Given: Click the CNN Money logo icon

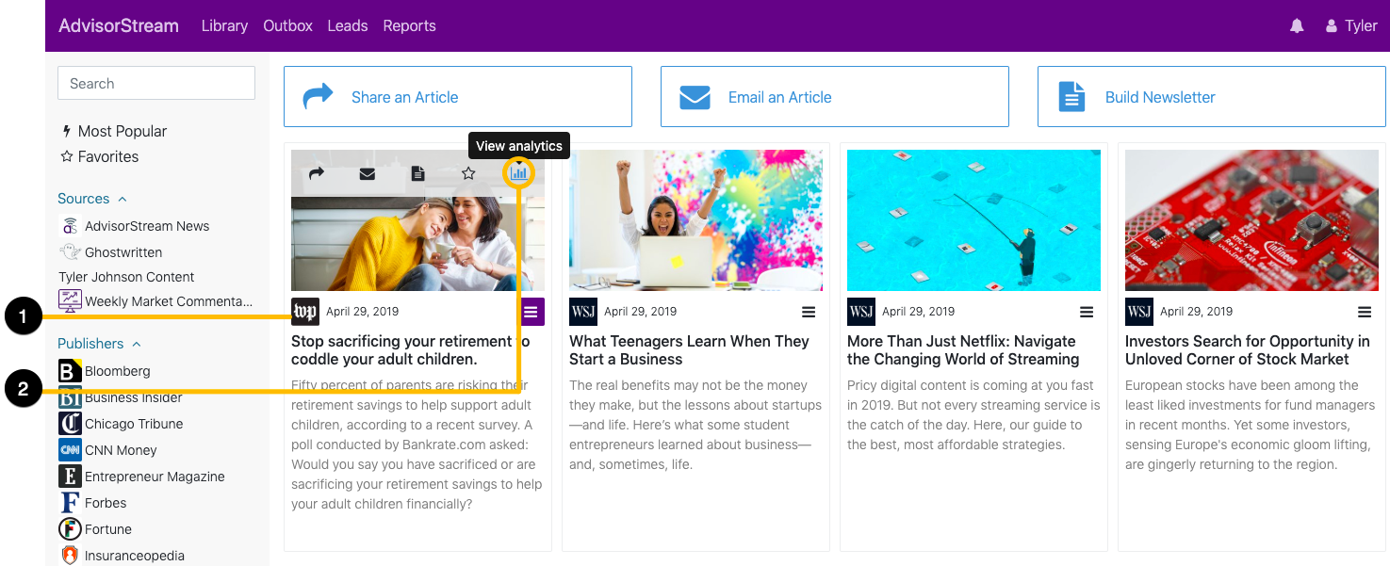Looking at the screenshot, I should 70,450.
